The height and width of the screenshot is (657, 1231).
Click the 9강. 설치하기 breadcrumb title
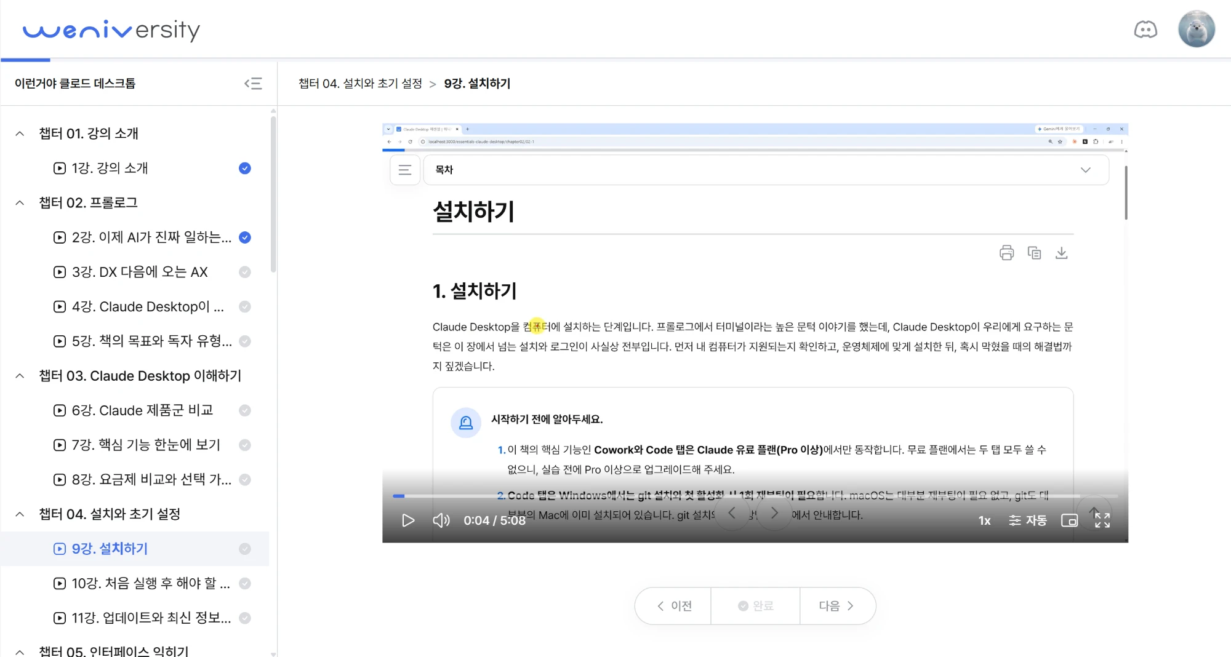coord(477,84)
